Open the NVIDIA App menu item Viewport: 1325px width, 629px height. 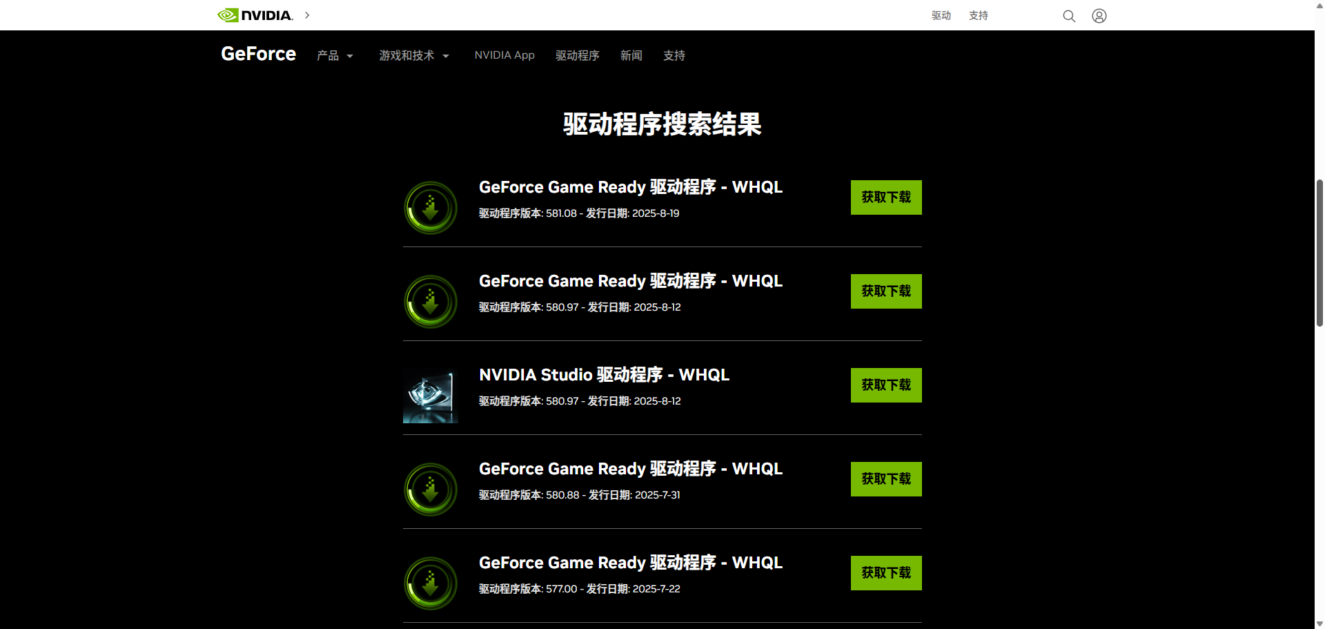(504, 55)
